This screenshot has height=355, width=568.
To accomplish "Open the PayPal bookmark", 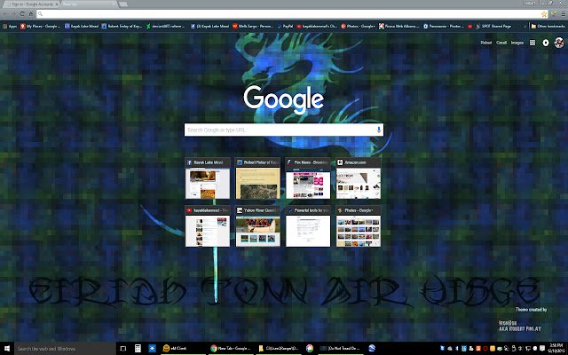I will click(285, 26).
